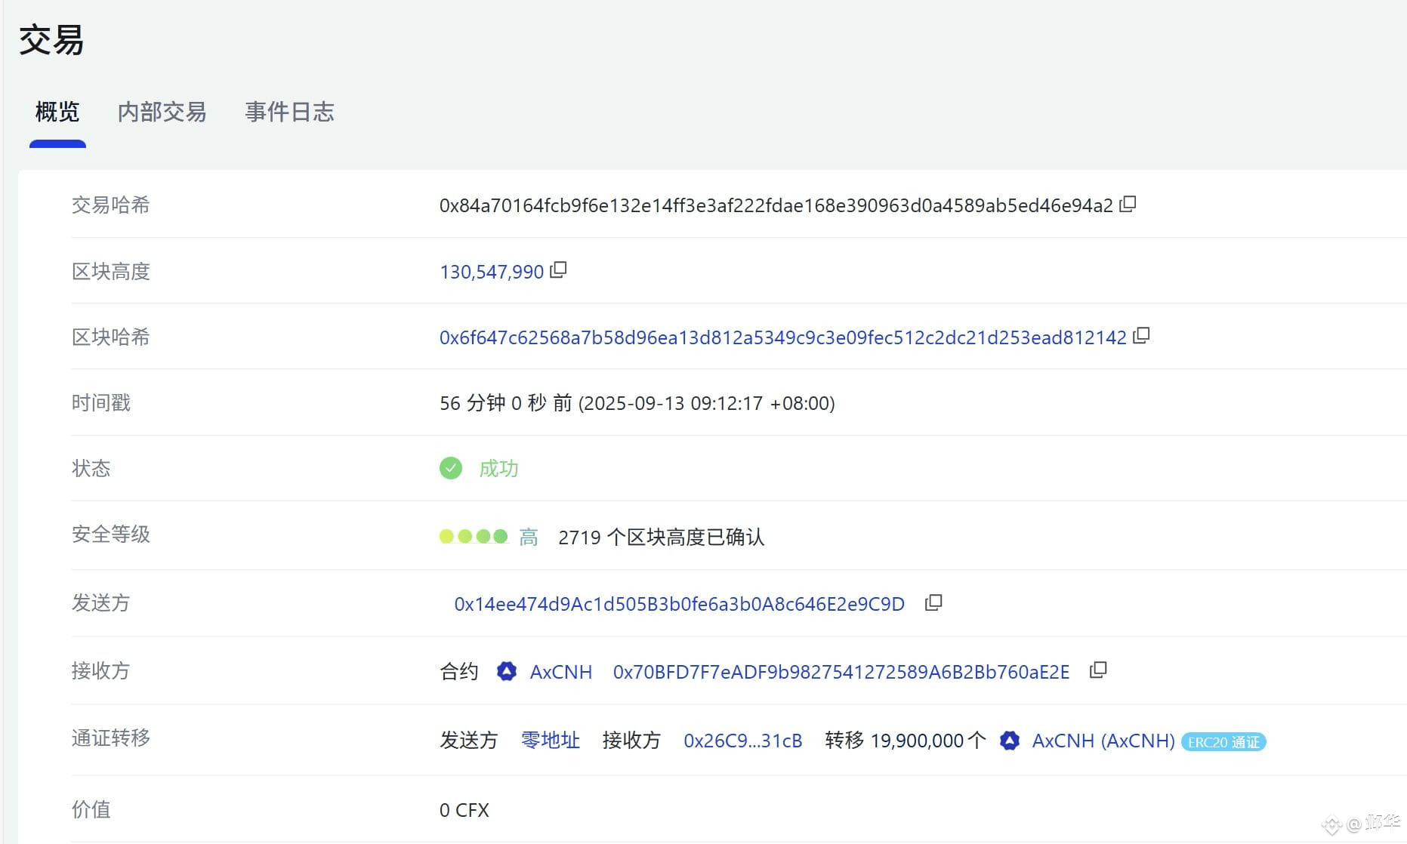
Task: Open block height 130,547,990 link
Action: 492,272
